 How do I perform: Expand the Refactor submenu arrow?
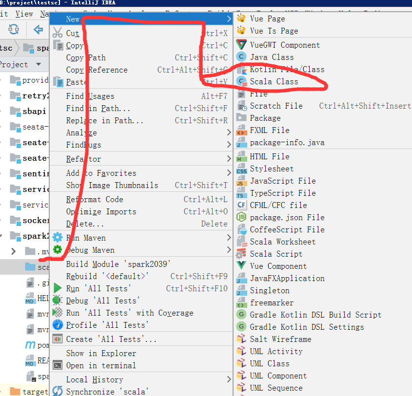tap(229, 158)
